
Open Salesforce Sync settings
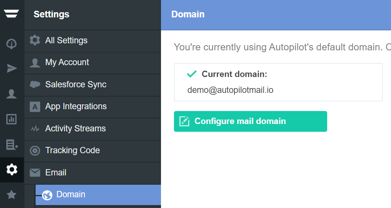pos(76,84)
